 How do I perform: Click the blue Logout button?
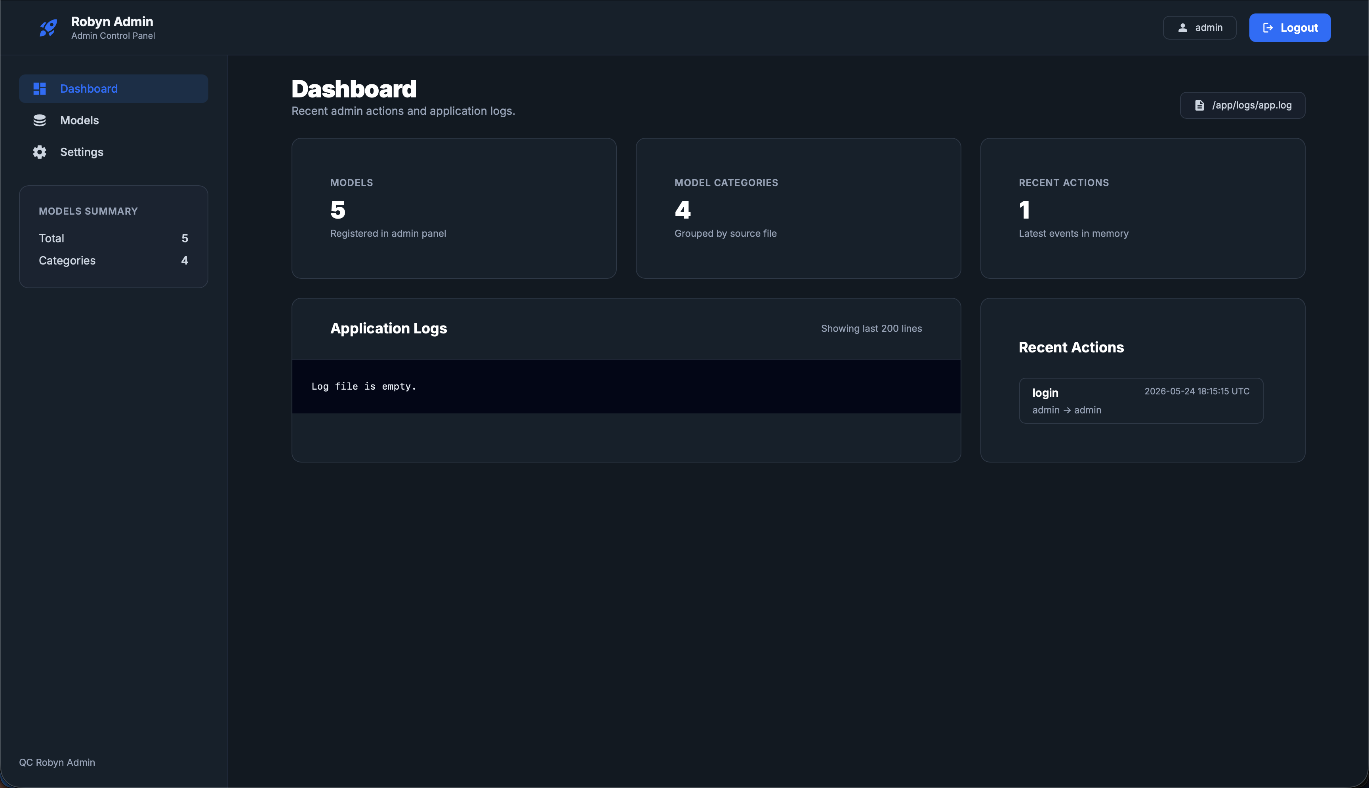(1289, 28)
